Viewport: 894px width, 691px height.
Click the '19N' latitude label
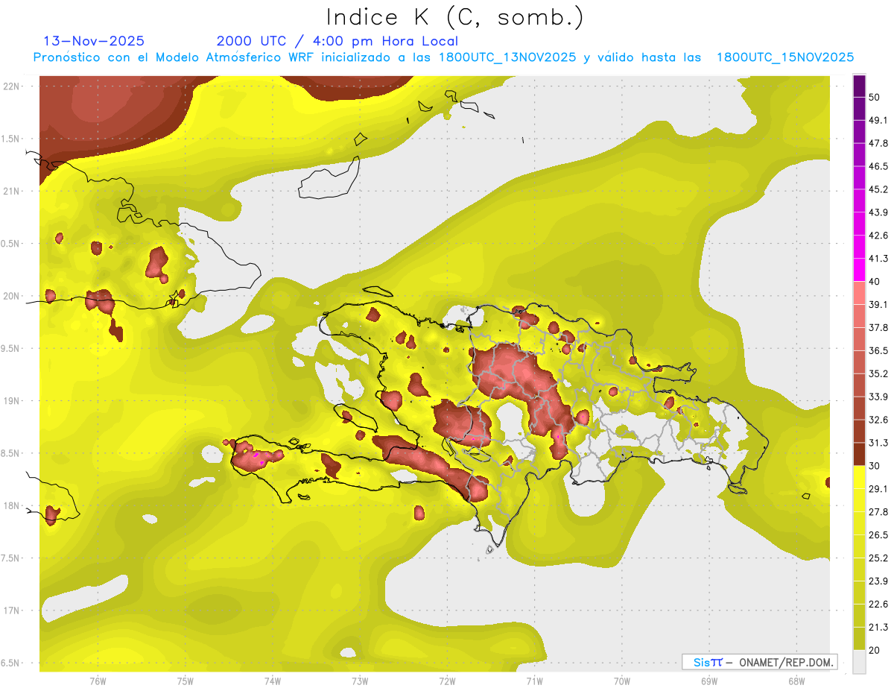coord(13,401)
